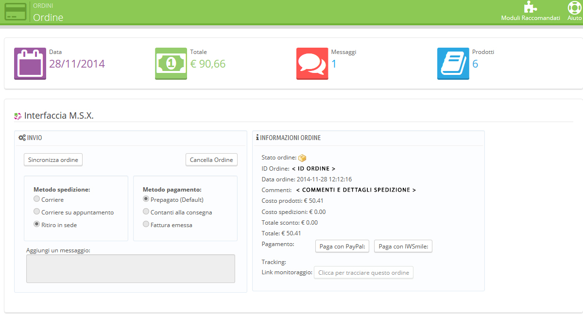The image size is (583, 319).
Task: Click the green banknote Totale icon
Action: (171, 64)
